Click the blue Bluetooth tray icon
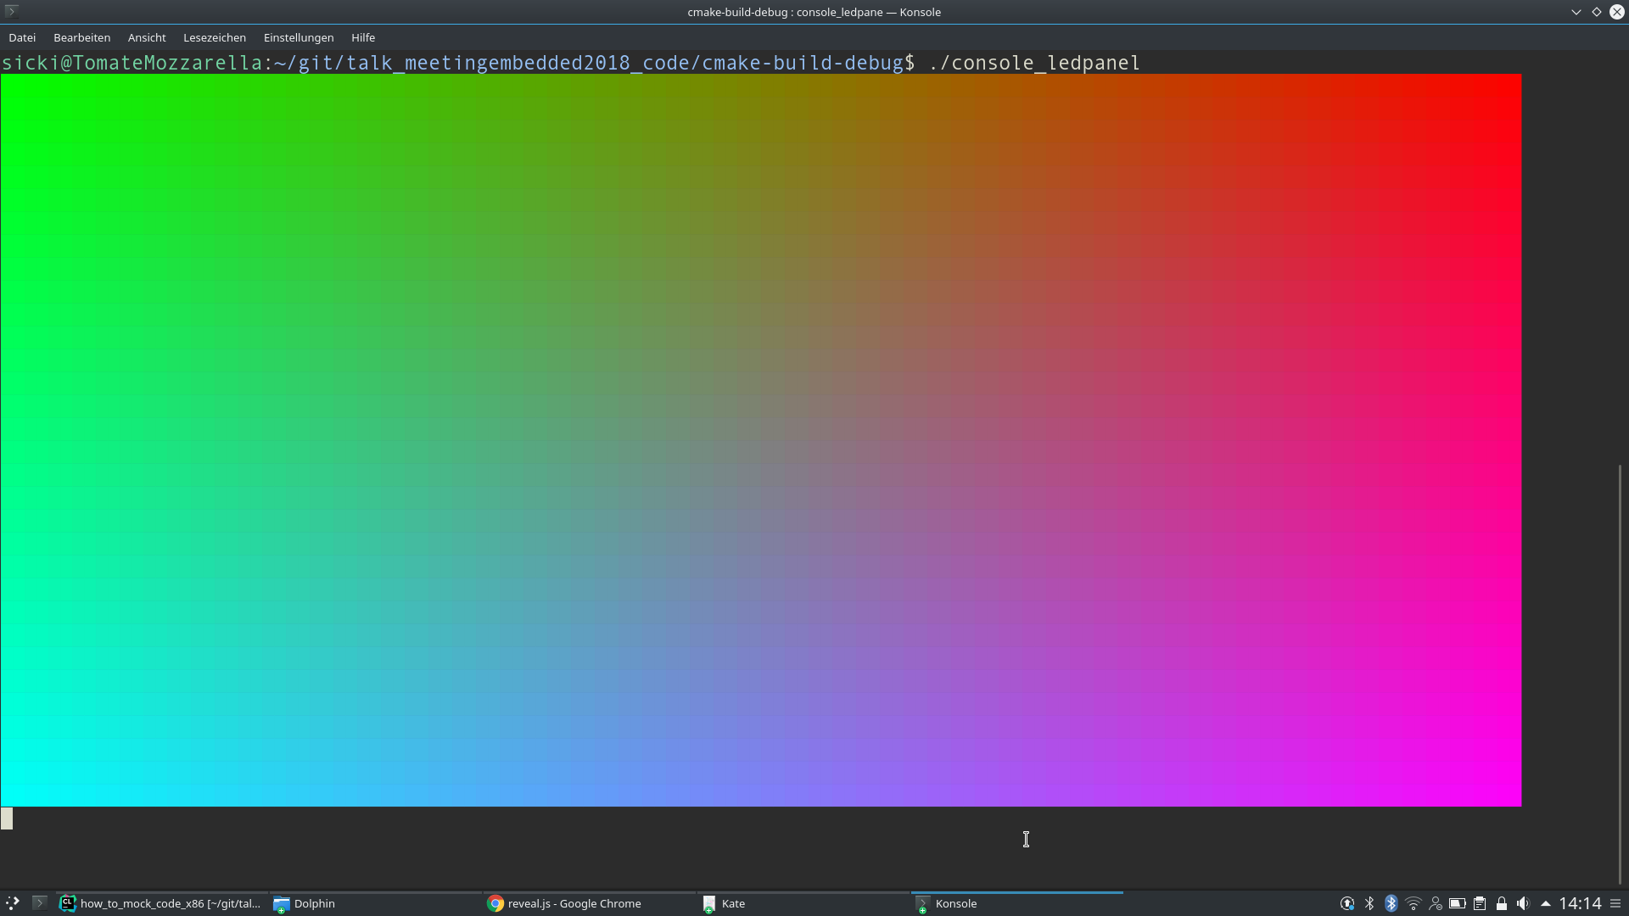The image size is (1629, 916). 1391,903
